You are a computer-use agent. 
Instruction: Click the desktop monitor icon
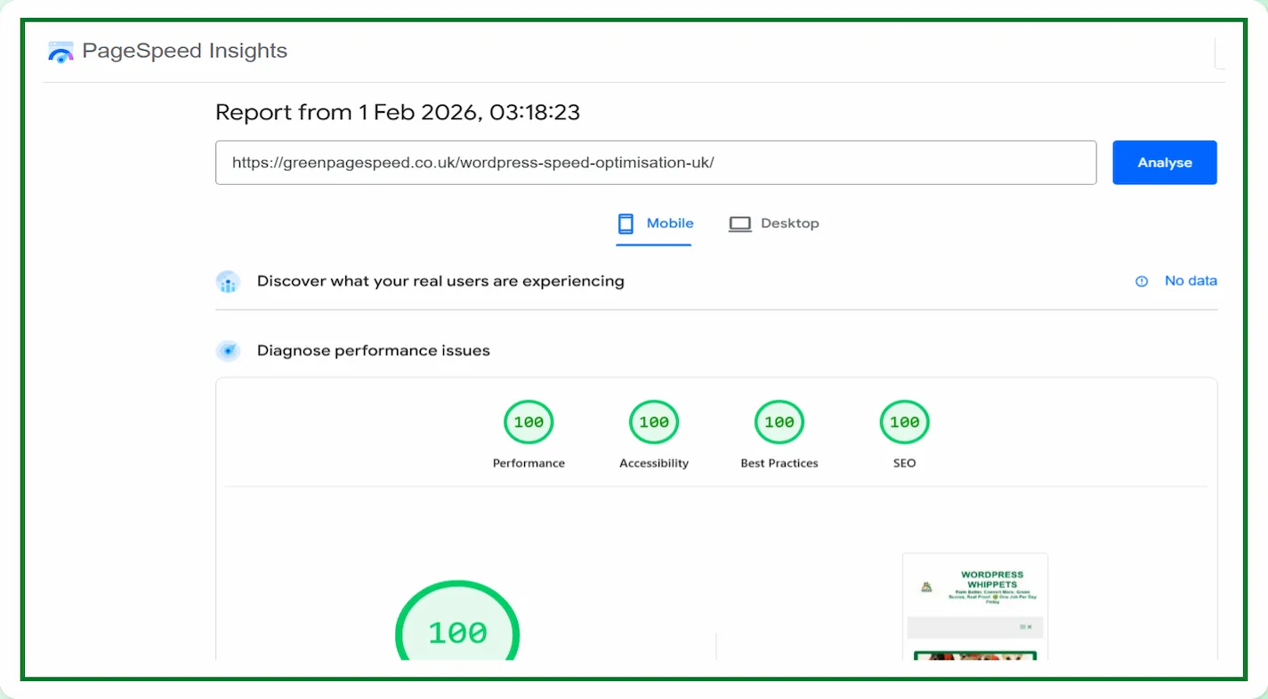coord(739,224)
